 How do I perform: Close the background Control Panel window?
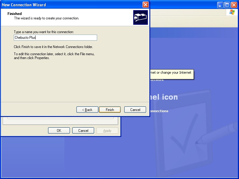pos(234,5)
